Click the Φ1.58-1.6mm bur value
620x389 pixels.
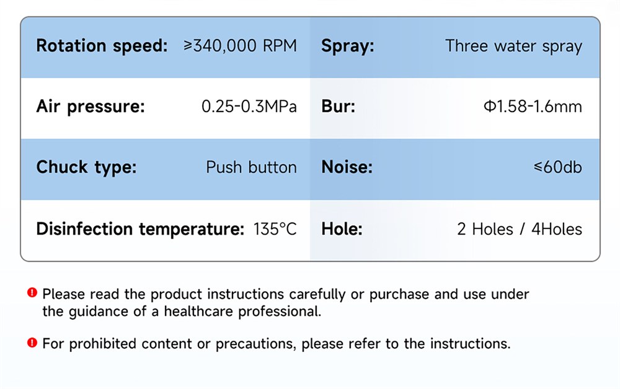coord(533,107)
